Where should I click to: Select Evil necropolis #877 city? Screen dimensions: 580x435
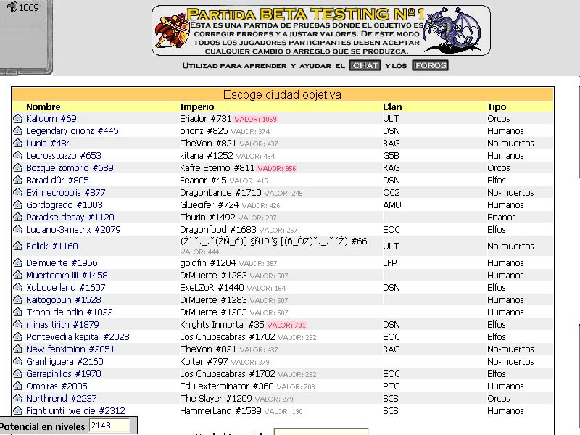[x=65, y=193]
